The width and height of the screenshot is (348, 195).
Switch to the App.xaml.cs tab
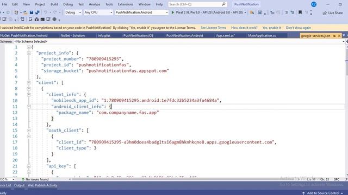click(226, 36)
